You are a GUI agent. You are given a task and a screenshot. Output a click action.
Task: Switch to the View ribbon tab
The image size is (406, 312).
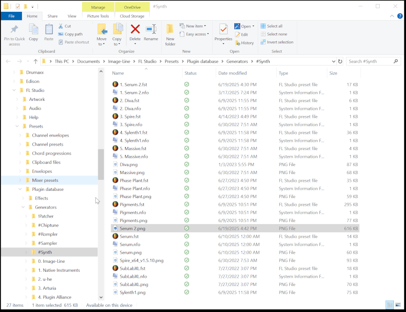pyautogui.click(x=72, y=16)
